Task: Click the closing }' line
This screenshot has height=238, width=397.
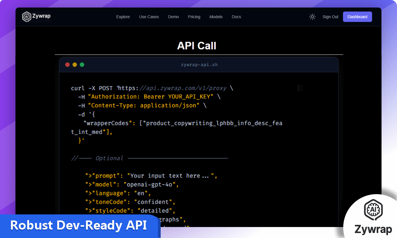Action: coord(81,141)
